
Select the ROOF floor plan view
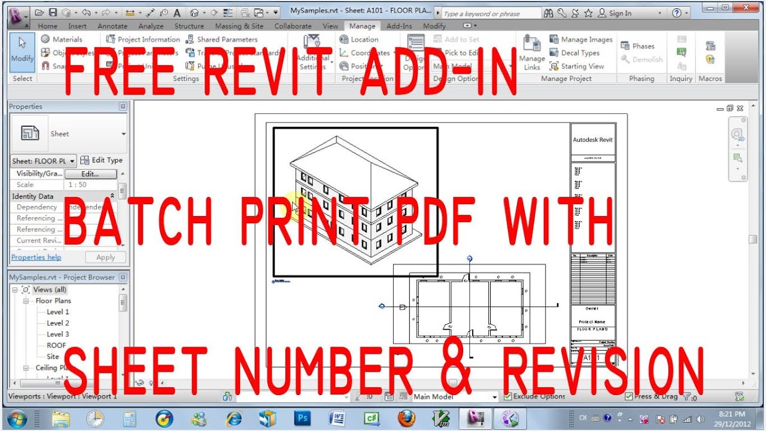point(56,345)
